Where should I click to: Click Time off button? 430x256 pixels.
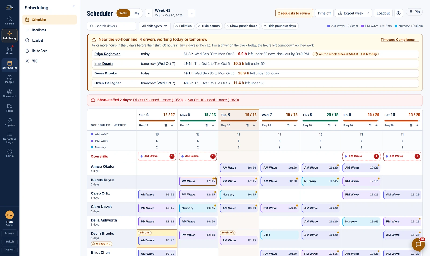324,13
